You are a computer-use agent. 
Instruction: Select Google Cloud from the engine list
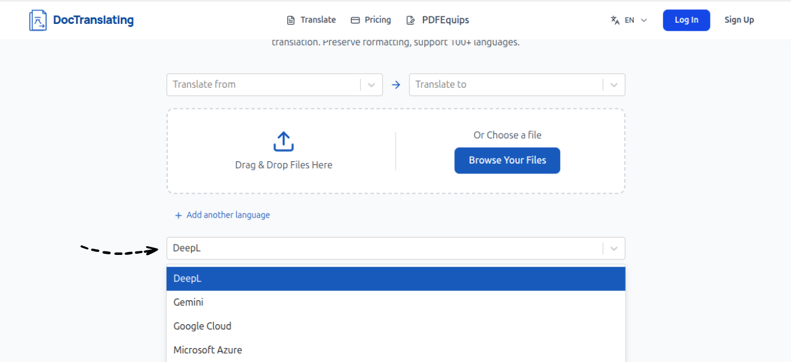click(x=396, y=326)
